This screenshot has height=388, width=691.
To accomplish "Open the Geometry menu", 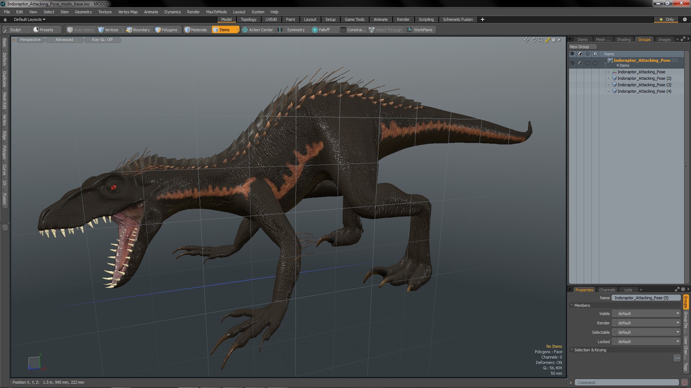I will pyautogui.click(x=83, y=12).
